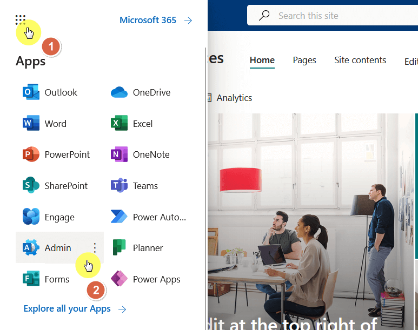Viewport: 418px width, 330px height.
Task: Launch Power Apps via its icon
Action: pos(119,279)
